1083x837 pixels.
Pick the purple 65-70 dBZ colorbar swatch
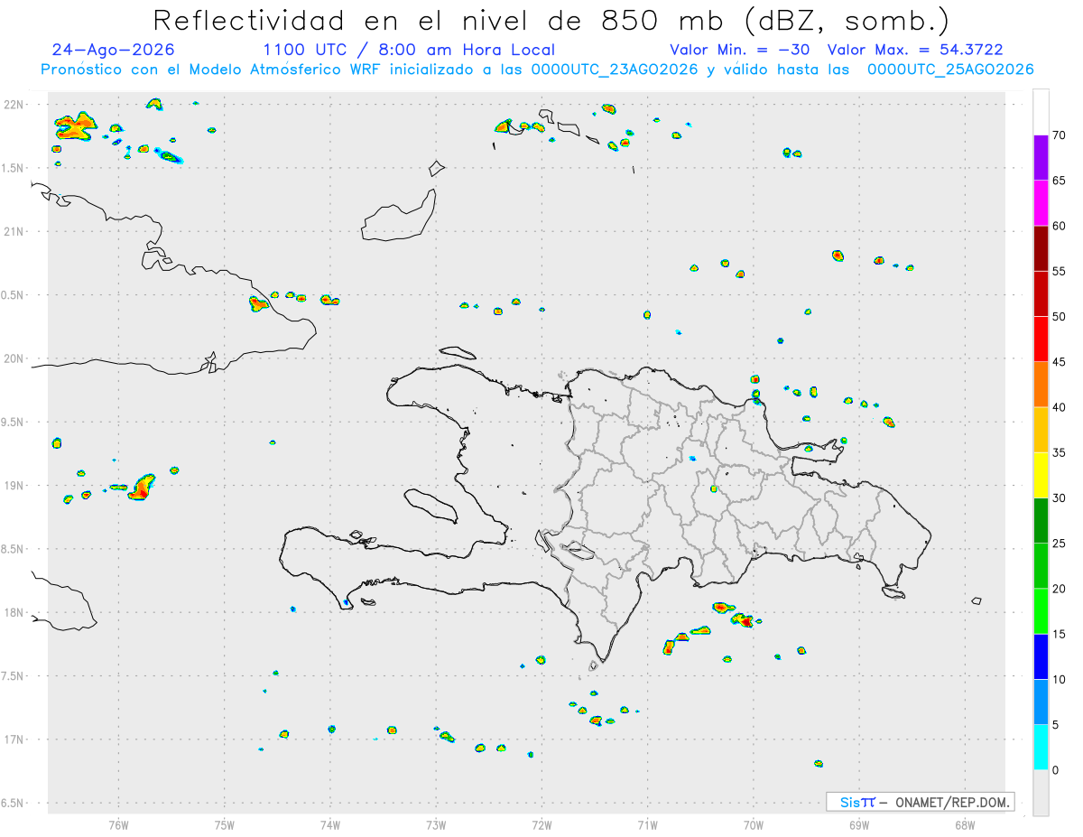click(x=1041, y=158)
